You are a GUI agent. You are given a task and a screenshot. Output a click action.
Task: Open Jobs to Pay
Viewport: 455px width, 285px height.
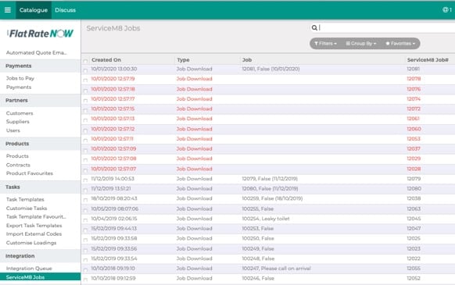[20, 78]
